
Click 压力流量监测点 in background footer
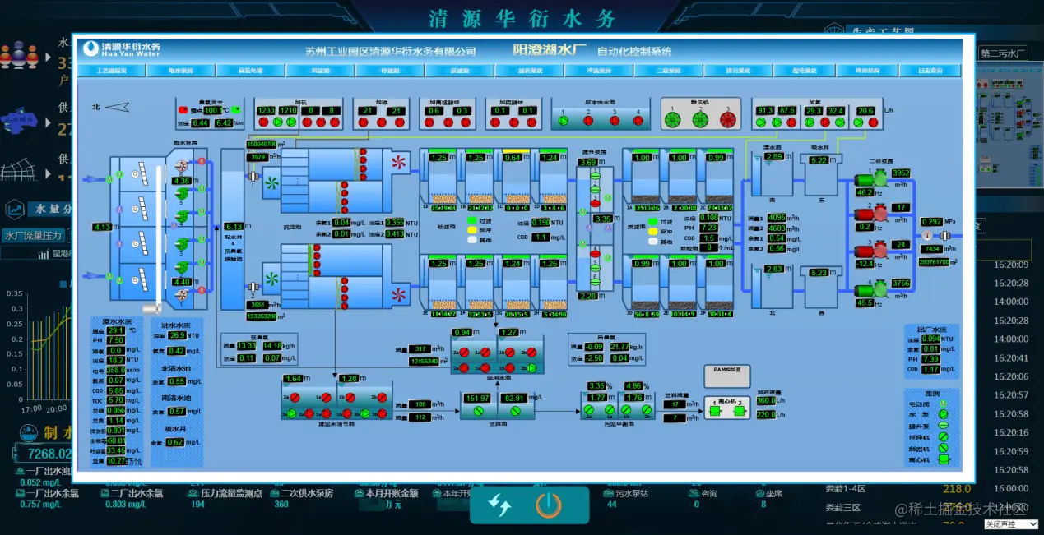click(x=231, y=493)
